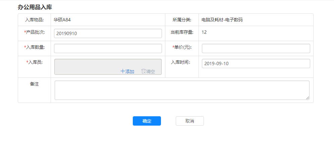Click the 产品批次 required label

coord(35,32)
